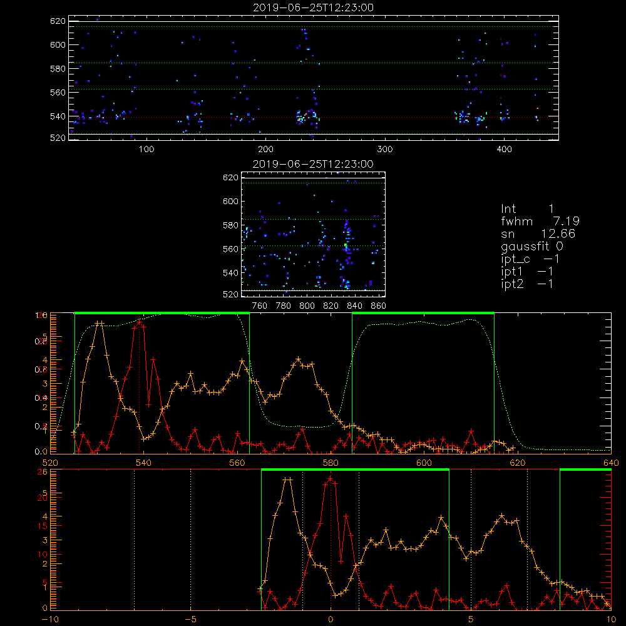The width and height of the screenshot is (626, 626).
Task: Select the "sn 12.66" value line
Action: [x=538, y=233]
